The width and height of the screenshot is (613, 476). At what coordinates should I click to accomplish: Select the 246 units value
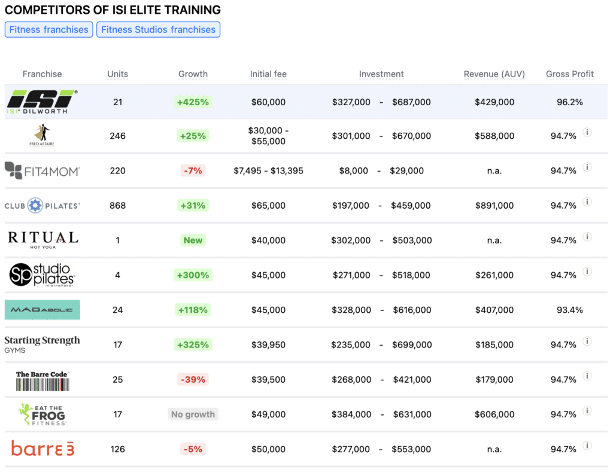tap(118, 136)
